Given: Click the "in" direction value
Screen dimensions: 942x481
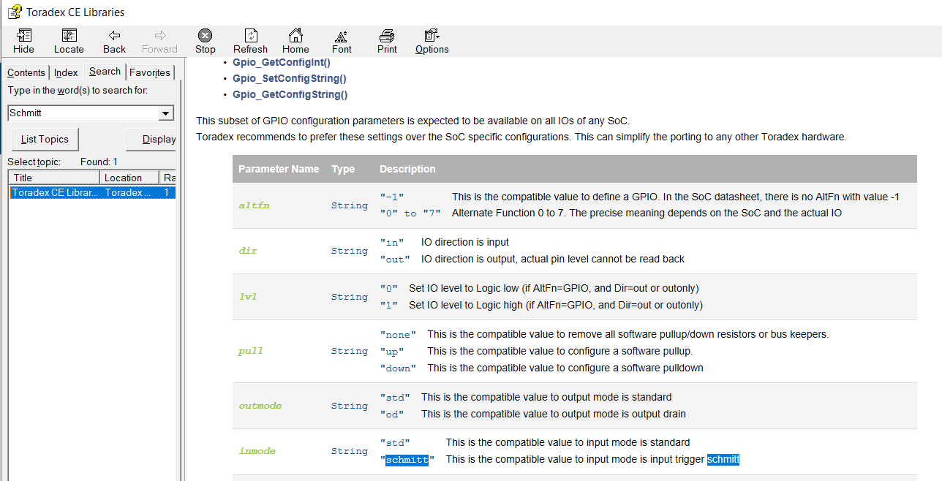Looking at the screenshot, I should (x=391, y=243).
